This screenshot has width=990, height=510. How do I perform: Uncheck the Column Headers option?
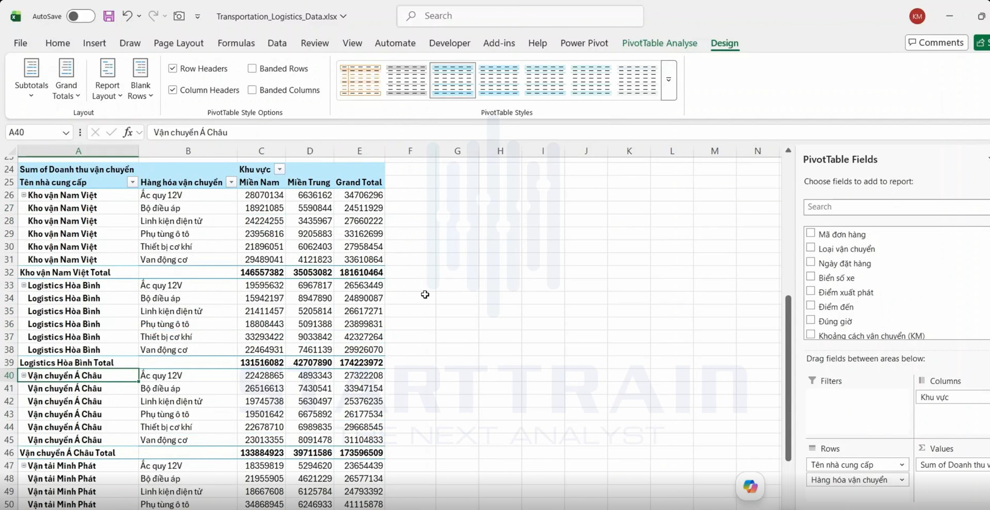[173, 90]
